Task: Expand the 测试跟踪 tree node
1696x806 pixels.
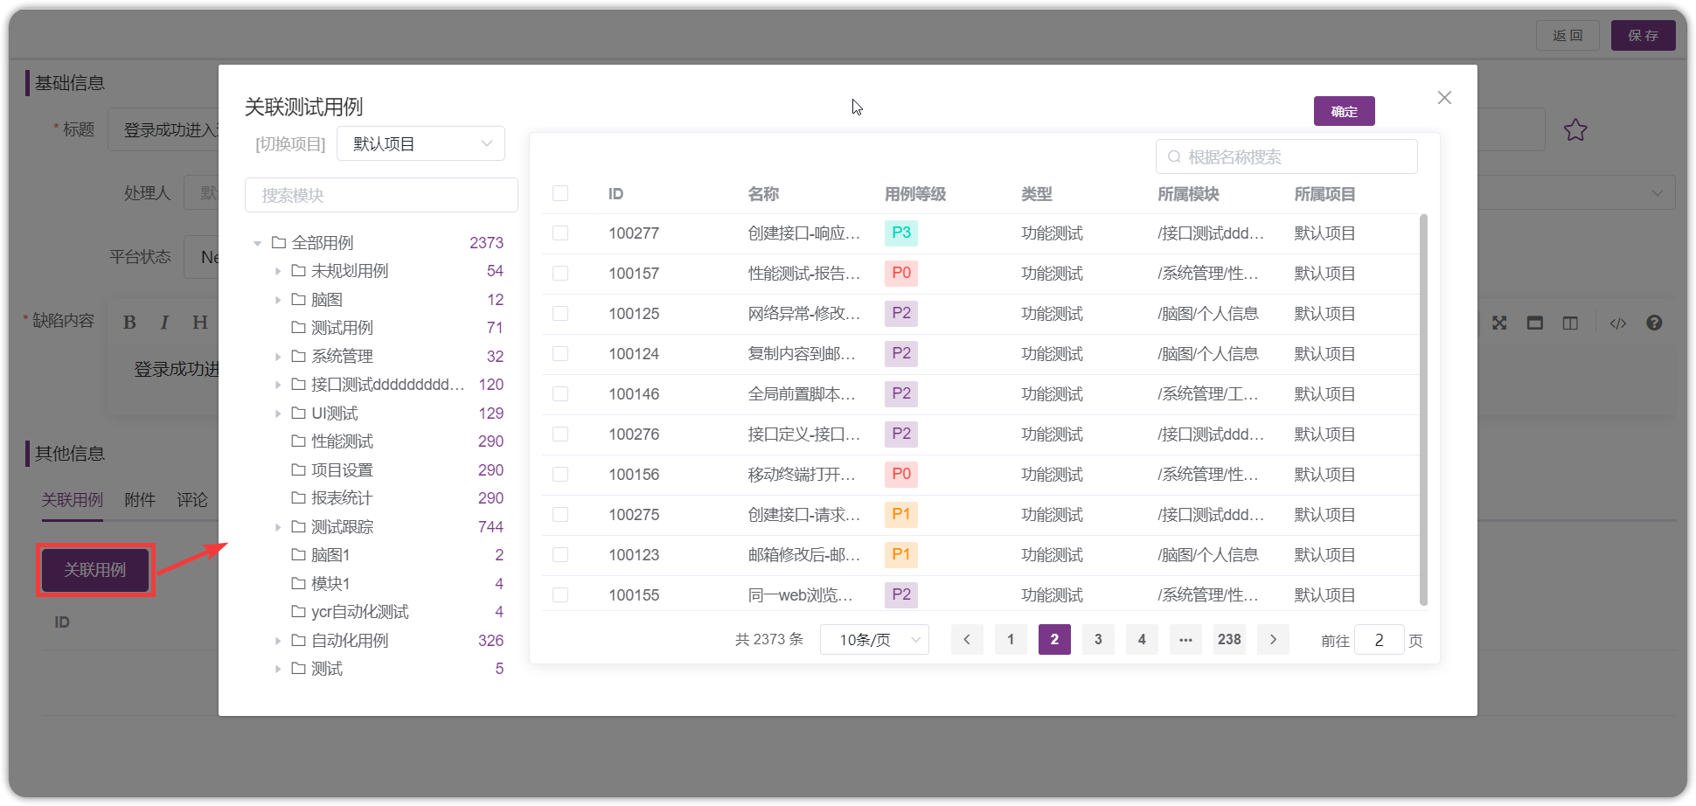Action: 278,527
